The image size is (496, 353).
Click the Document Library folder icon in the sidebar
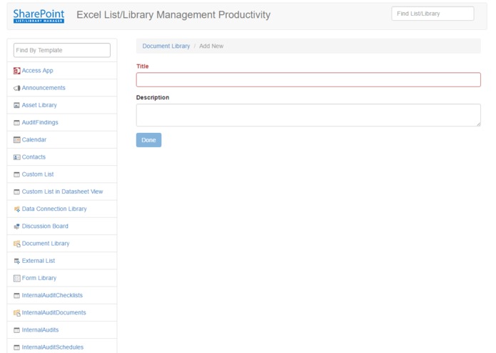click(16, 244)
